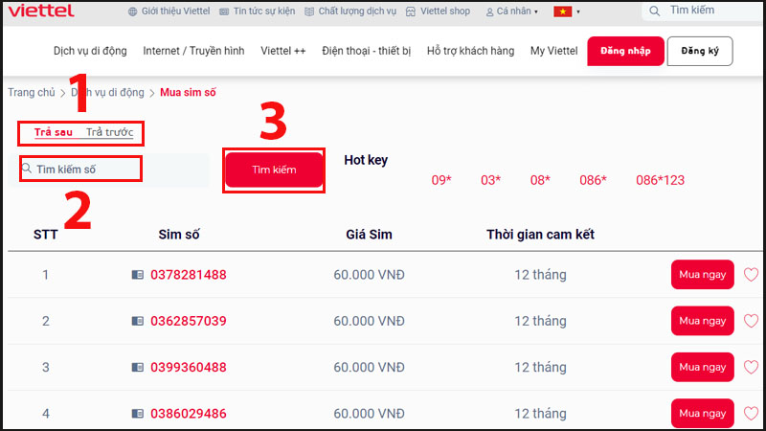Screen dimensions: 766x431
Task: Click sim number 0378281488
Action: point(189,275)
